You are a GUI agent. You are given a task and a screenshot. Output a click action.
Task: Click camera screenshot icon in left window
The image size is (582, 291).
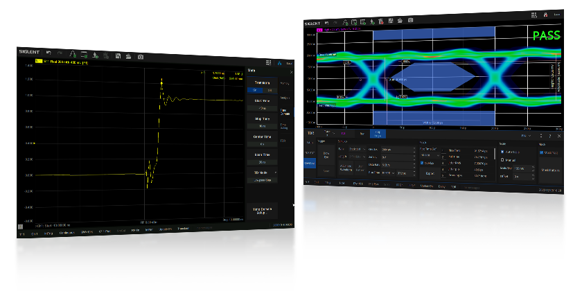click(x=141, y=55)
